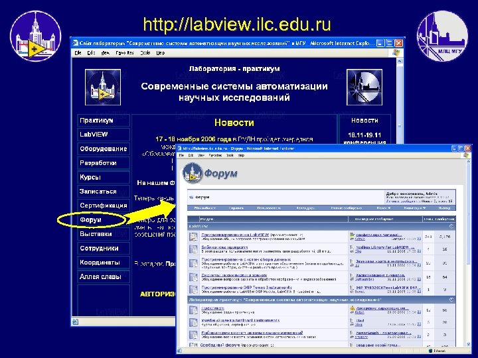Click page icon in main window status bar
This screenshot has width=478, height=358.
pyautogui.click(x=75, y=322)
